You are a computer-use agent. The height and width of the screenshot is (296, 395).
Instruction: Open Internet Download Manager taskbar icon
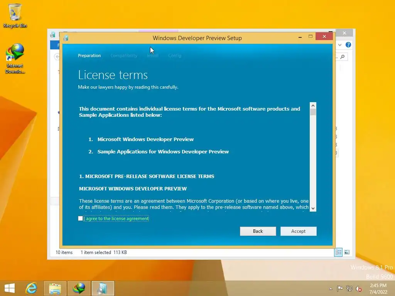(79, 288)
